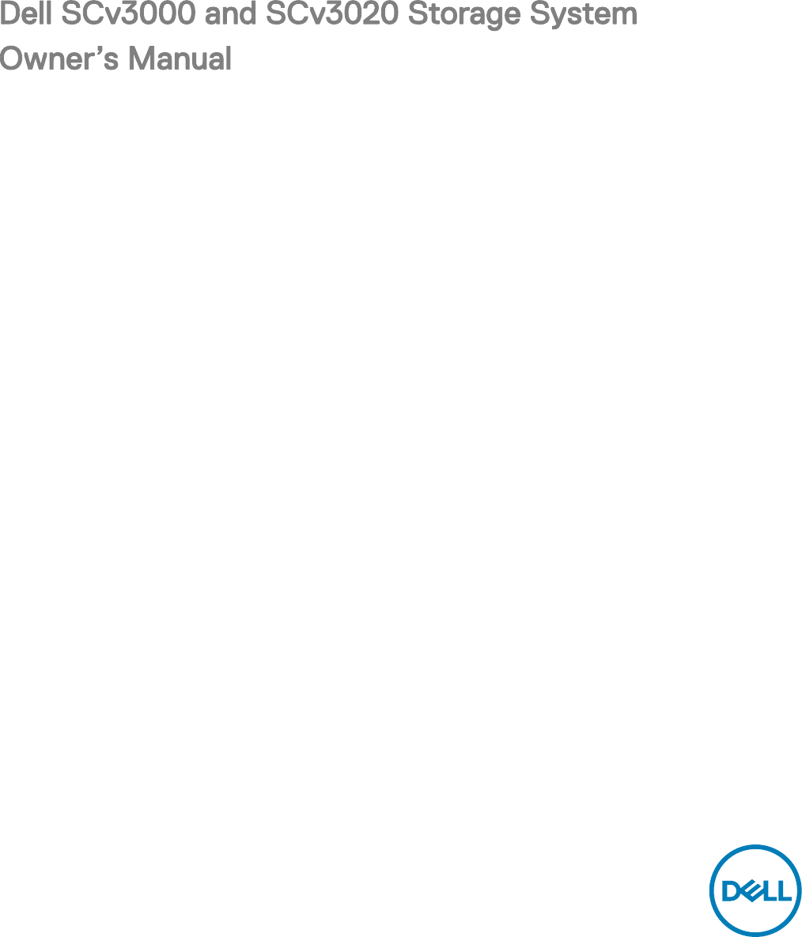This screenshot has width=802, height=937.
Task: Click the word "System" in the title
Action: tap(583, 16)
